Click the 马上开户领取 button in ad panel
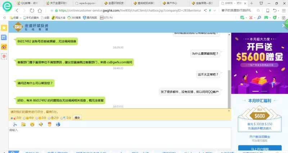Image resolution: width=288 pixels, height=153 pixels. (x=260, y=148)
